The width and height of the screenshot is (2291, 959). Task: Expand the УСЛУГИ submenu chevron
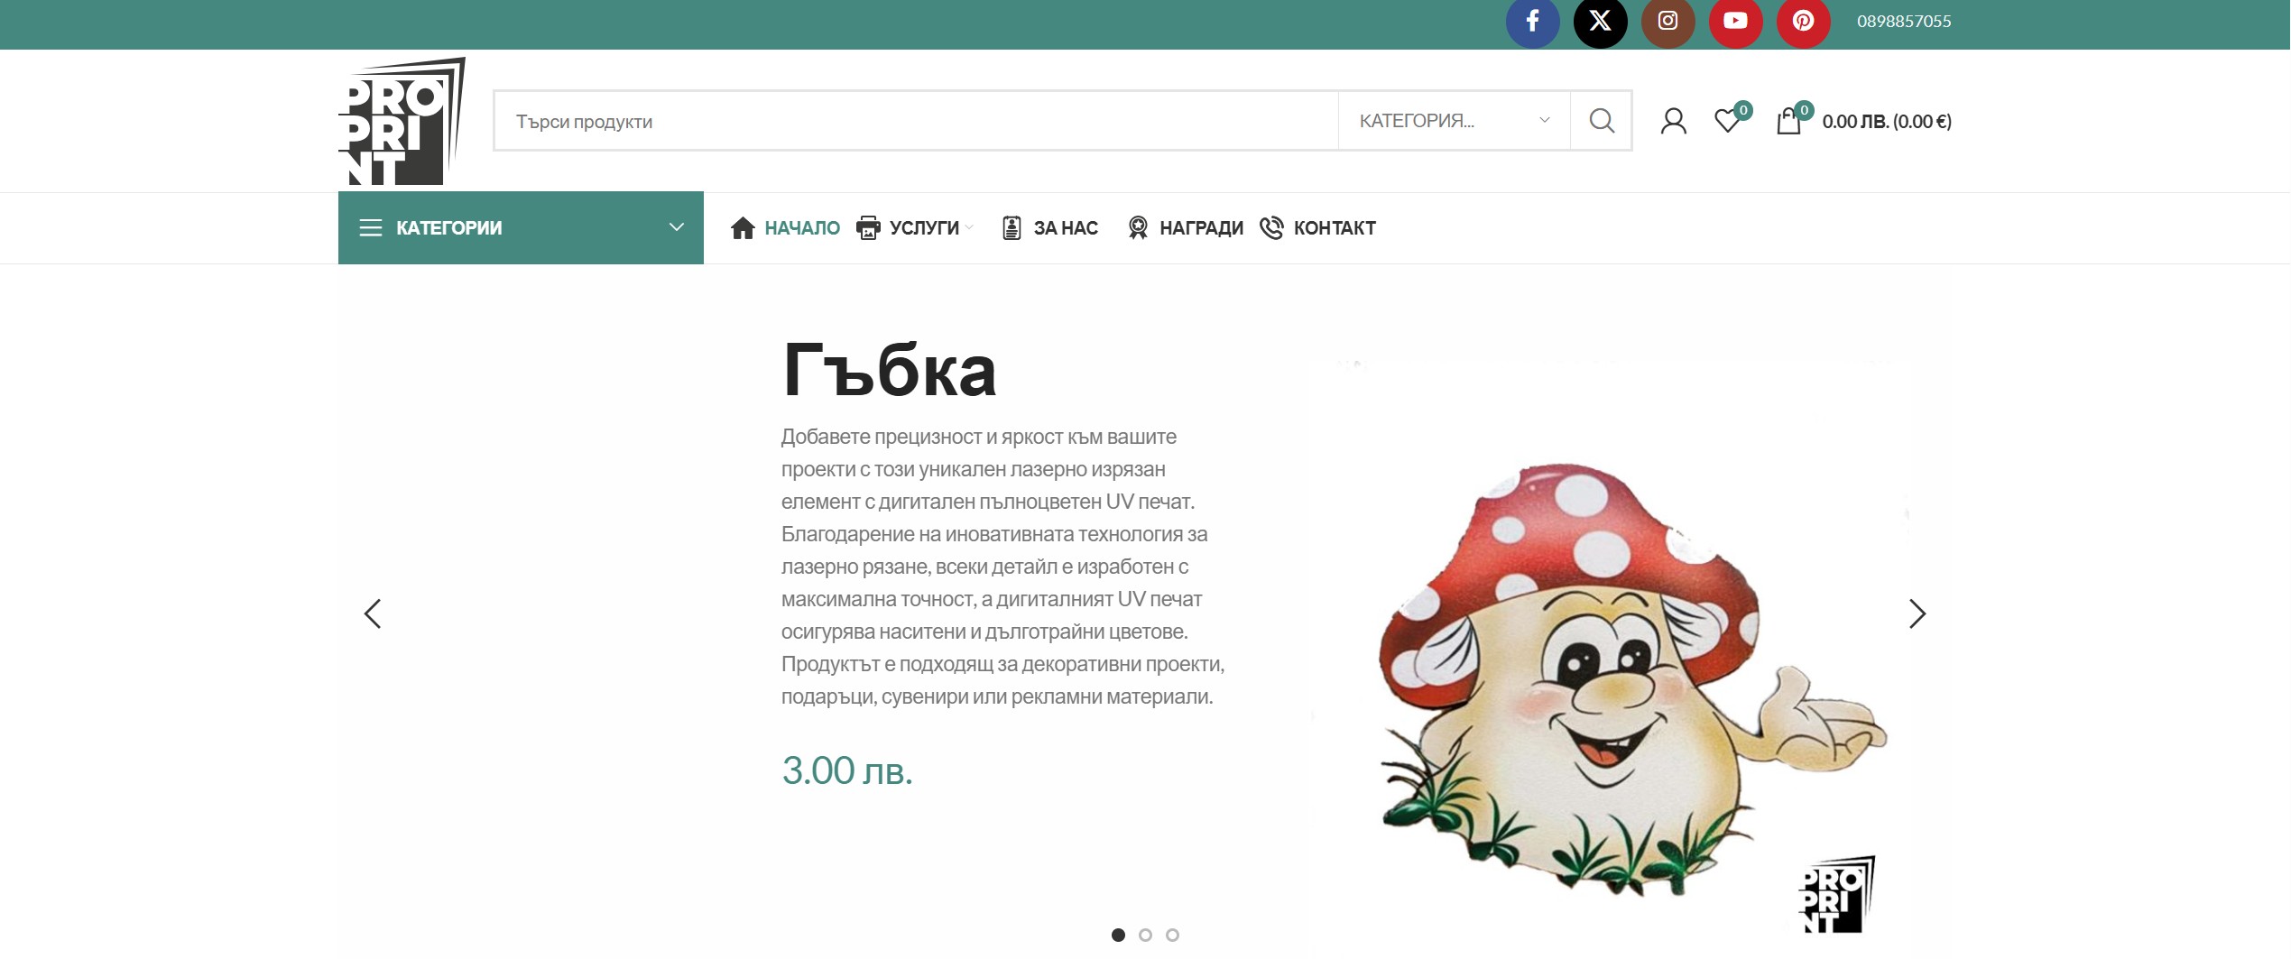[969, 228]
